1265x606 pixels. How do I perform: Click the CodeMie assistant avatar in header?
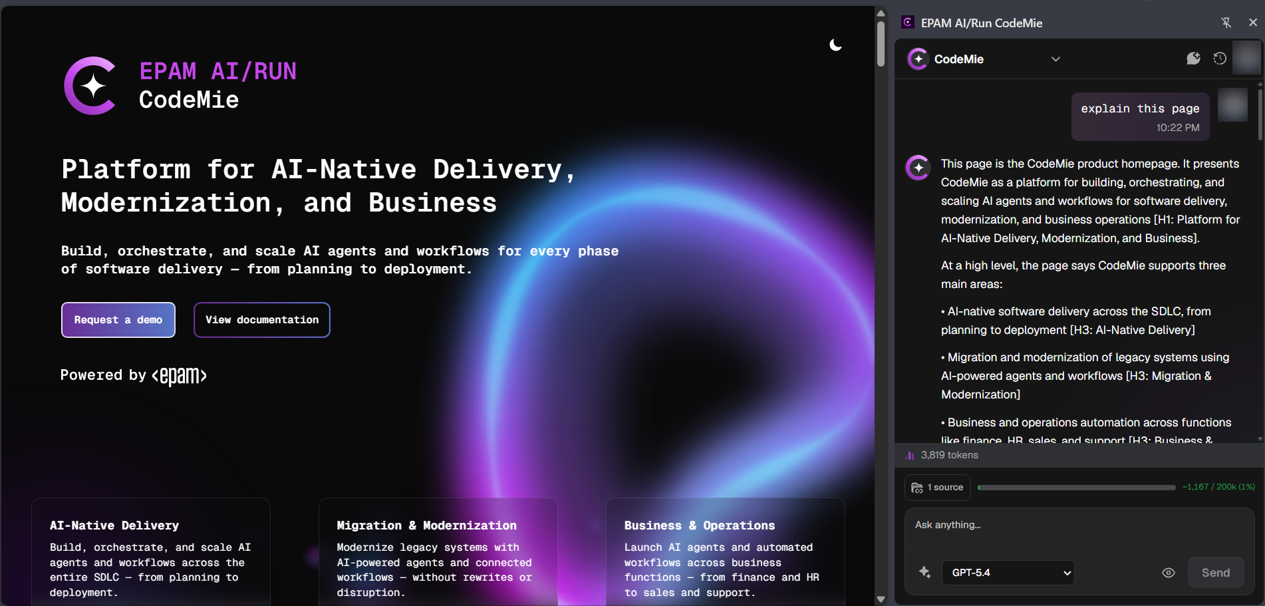point(918,59)
